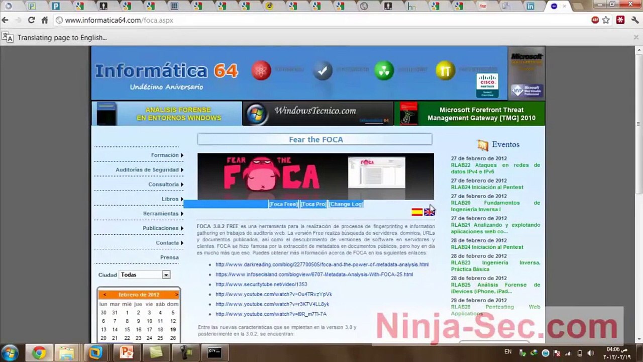The height and width of the screenshot is (362, 643).
Task: Open the darkreading.com FOCA metadata link
Action: tap(322, 264)
